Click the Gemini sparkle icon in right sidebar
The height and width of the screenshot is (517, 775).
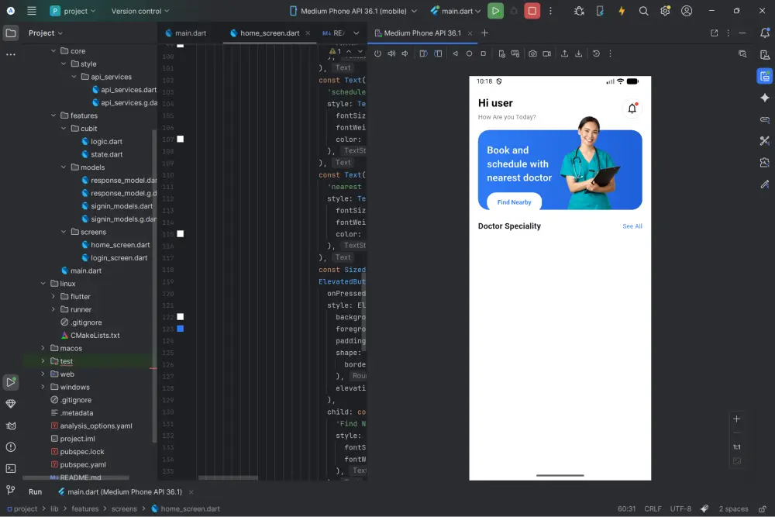coord(764,98)
